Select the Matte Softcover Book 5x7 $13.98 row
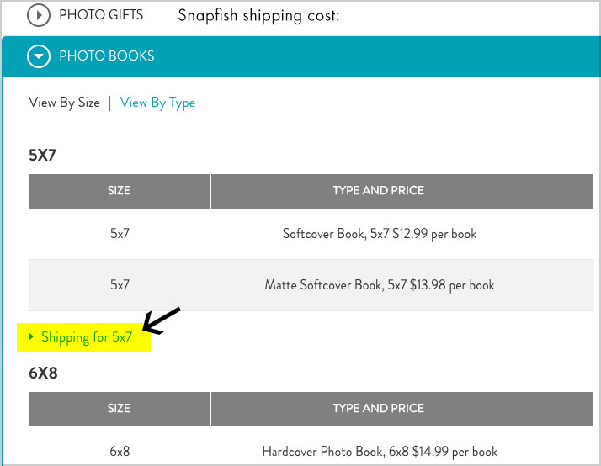This screenshot has width=601, height=466. click(x=311, y=285)
